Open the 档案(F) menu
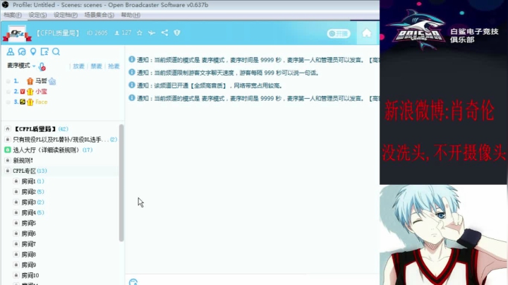Screen dimensions: 508x285 click(x=13, y=15)
